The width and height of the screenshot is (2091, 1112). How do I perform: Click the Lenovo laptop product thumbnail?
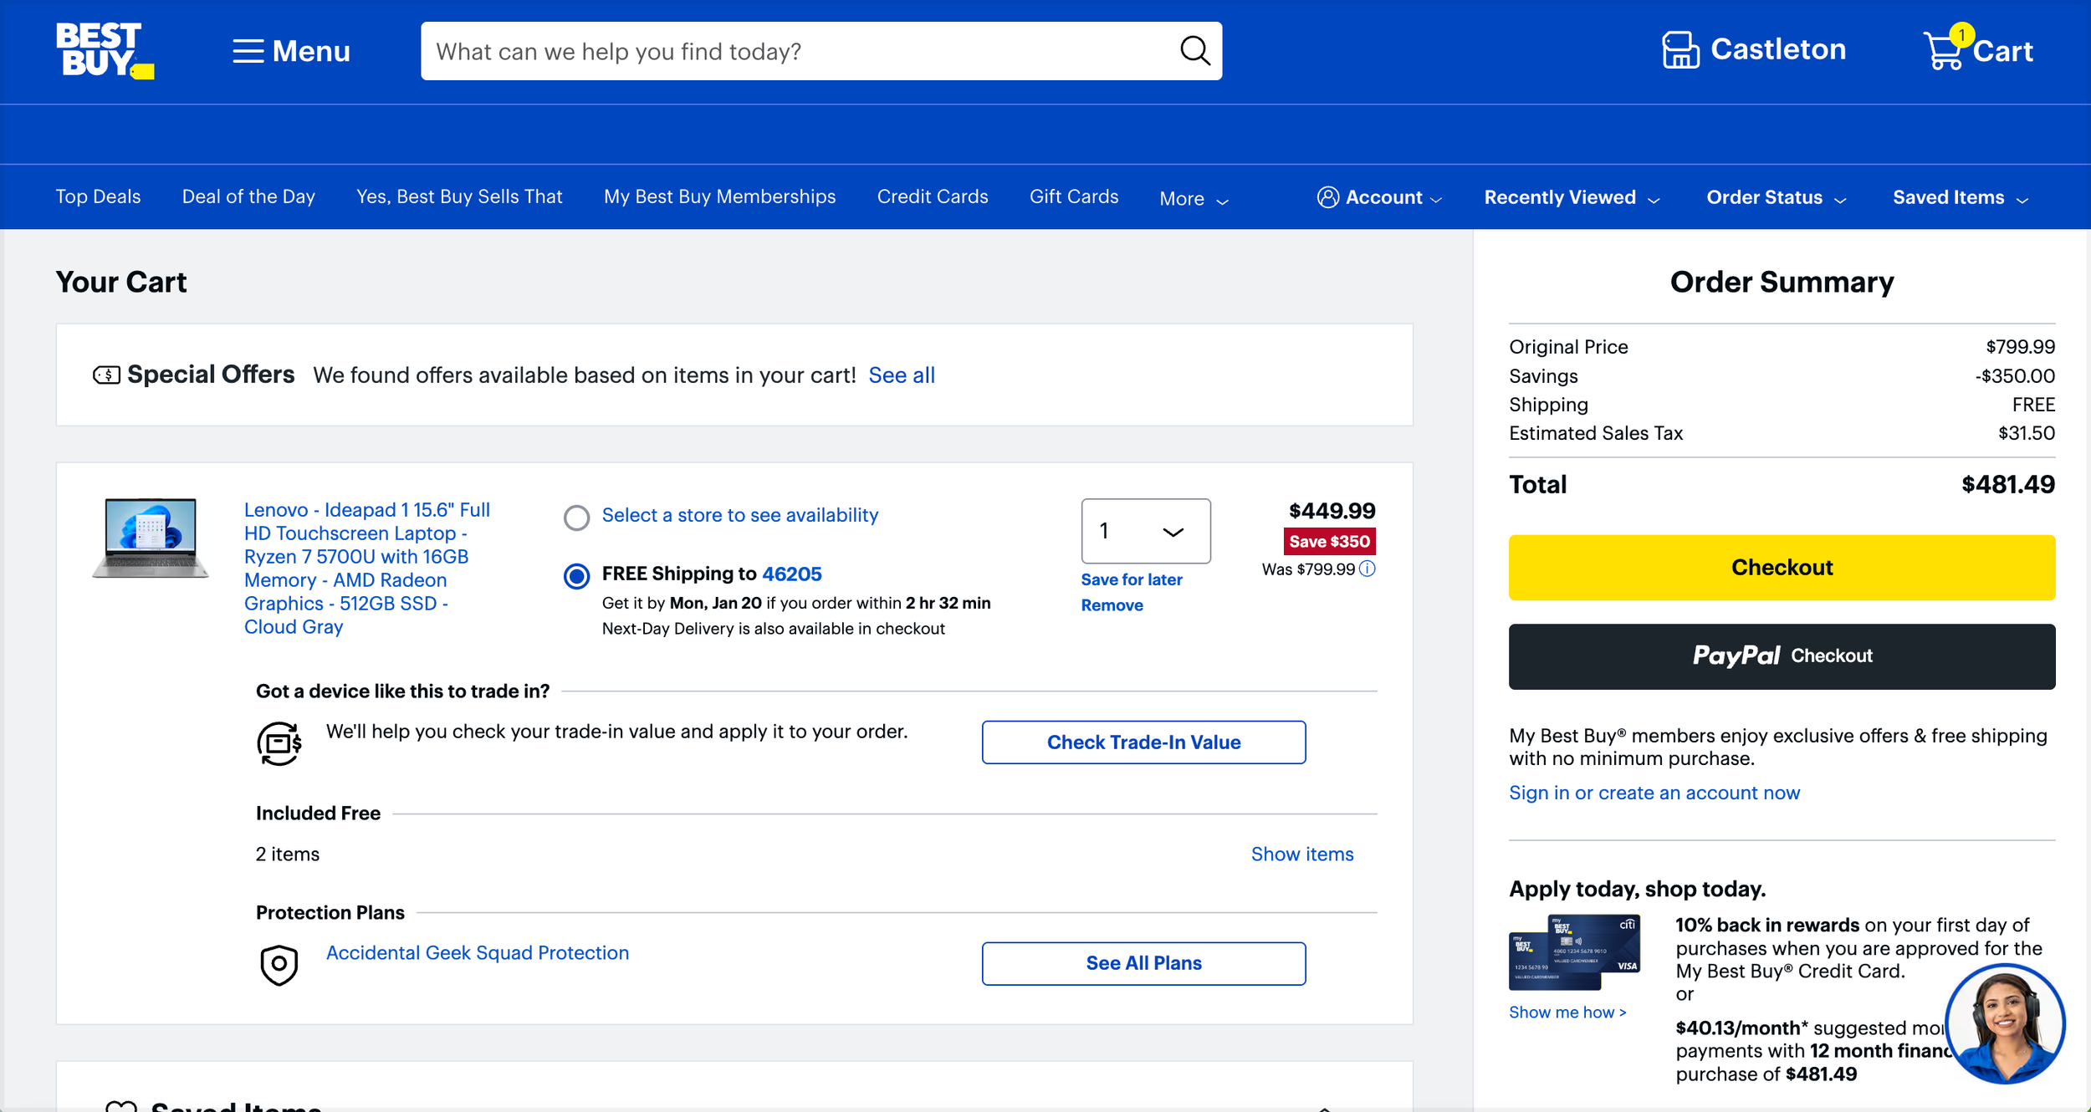tap(151, 538)
